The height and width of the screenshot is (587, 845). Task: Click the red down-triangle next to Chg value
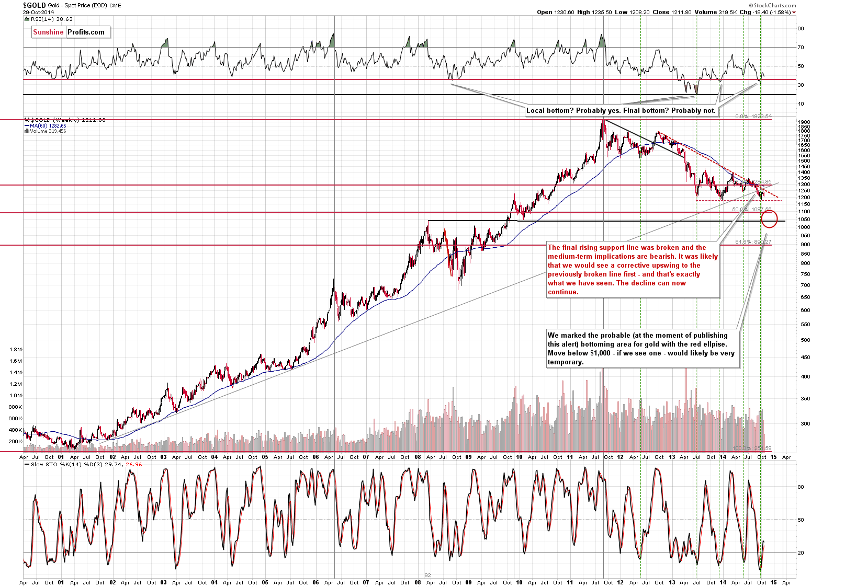coord(794,12)
